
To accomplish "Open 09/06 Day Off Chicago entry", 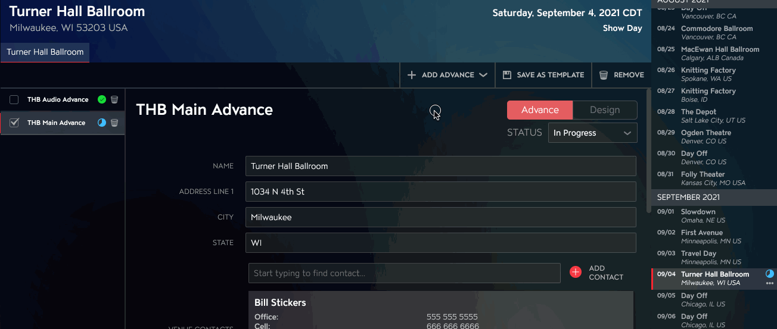I will [714, 320].
